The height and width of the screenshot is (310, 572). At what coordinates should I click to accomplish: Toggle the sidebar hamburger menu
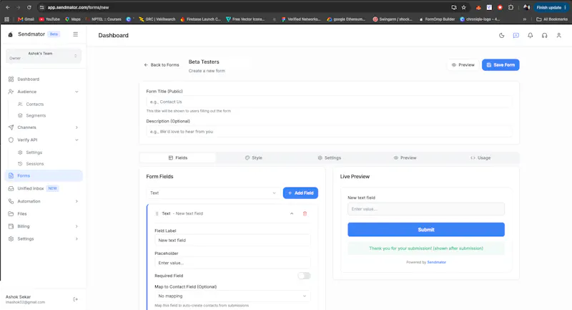[x=76, y=34]
